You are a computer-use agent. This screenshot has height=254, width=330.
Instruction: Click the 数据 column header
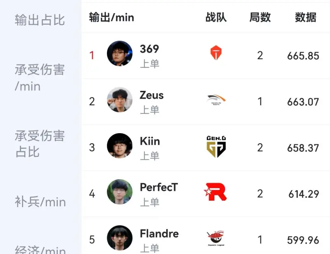[x=306, y=17]
